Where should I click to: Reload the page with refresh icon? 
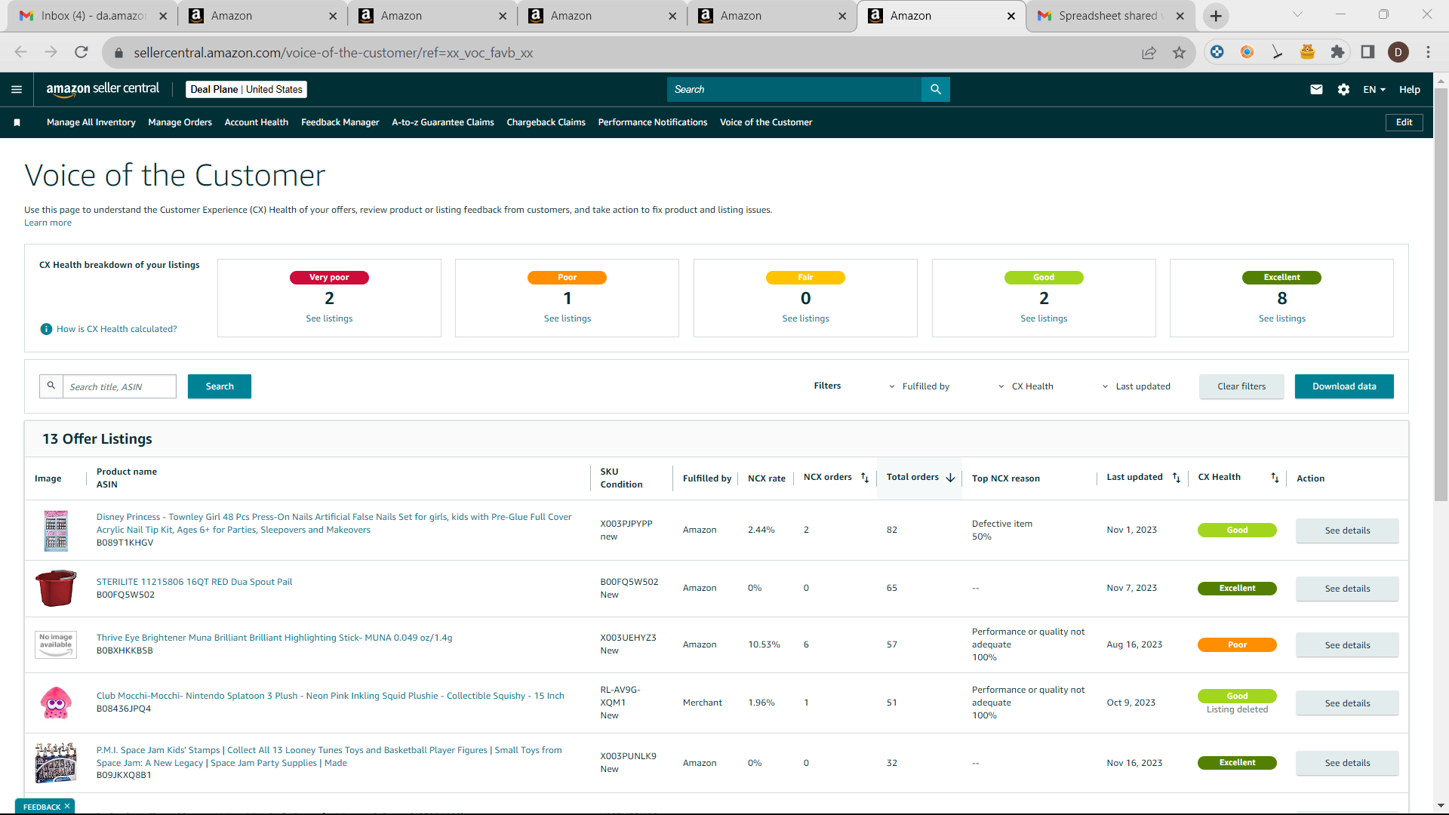click(x=82, y=52)
